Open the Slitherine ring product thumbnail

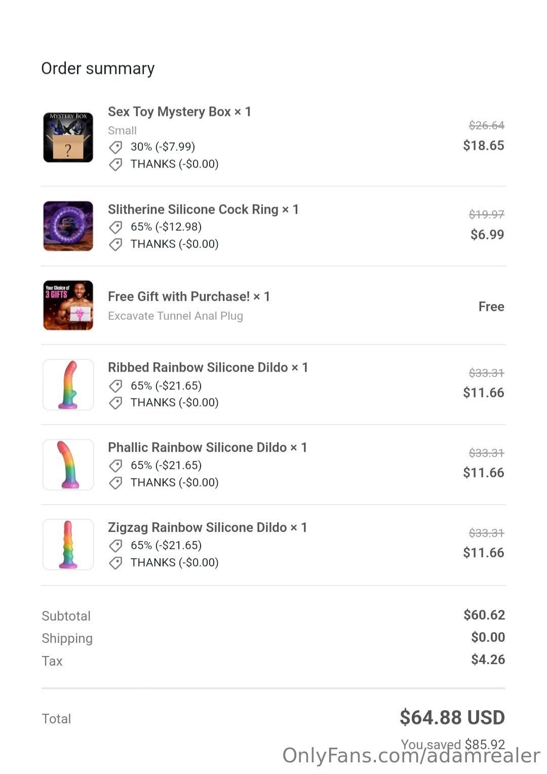(x=68, y=226)
